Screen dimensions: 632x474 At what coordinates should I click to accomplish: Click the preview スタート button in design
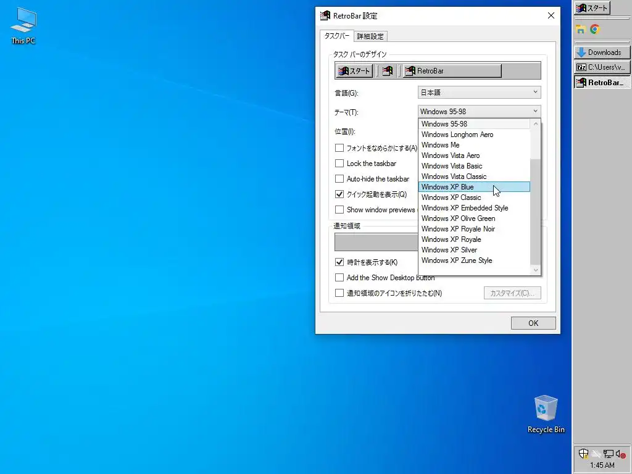[354, 71]
